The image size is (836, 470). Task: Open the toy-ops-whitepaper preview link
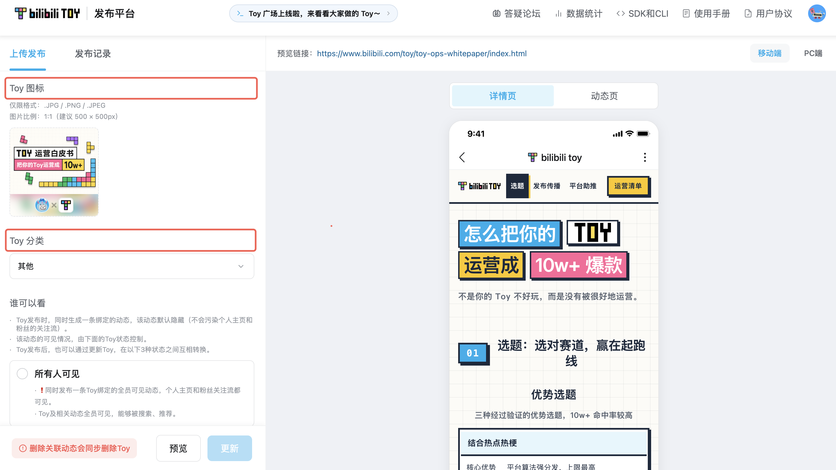point(422,53)
